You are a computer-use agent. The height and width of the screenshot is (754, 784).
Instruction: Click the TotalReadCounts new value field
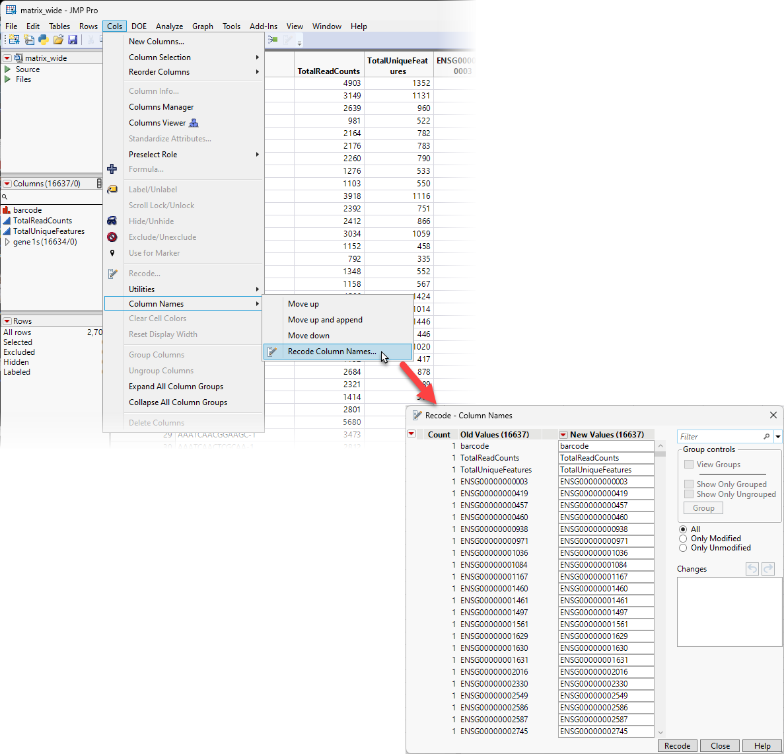coord(606,458)
